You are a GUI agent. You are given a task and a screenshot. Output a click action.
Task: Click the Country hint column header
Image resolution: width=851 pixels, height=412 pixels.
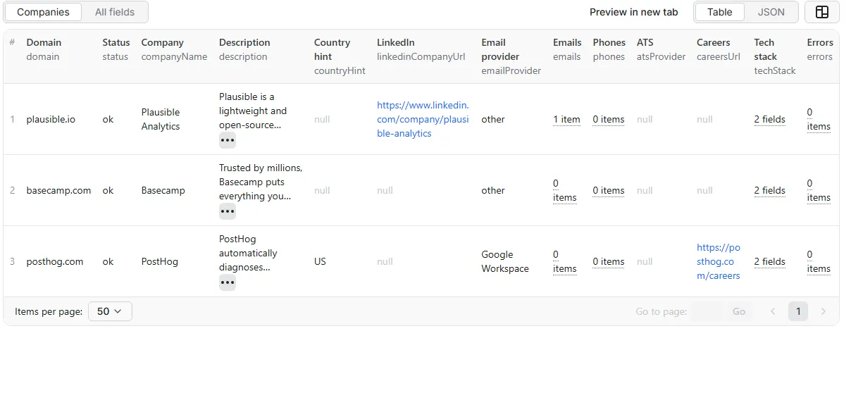pos(340,56)
